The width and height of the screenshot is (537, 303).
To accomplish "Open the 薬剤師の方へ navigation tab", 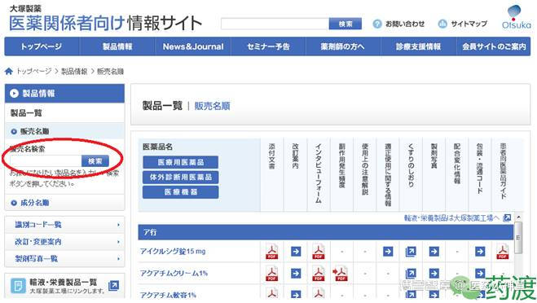I will click(343, 46).
